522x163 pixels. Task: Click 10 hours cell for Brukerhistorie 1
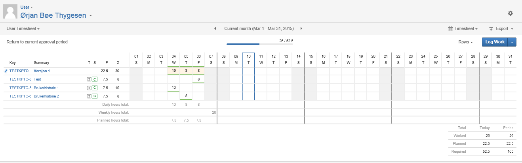click(x=173, y=88)
